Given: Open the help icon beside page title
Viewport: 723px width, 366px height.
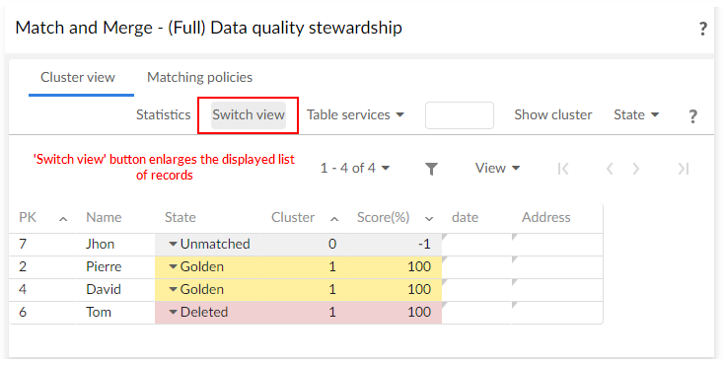Looking at the screenshot, I should tap(702, 29).
